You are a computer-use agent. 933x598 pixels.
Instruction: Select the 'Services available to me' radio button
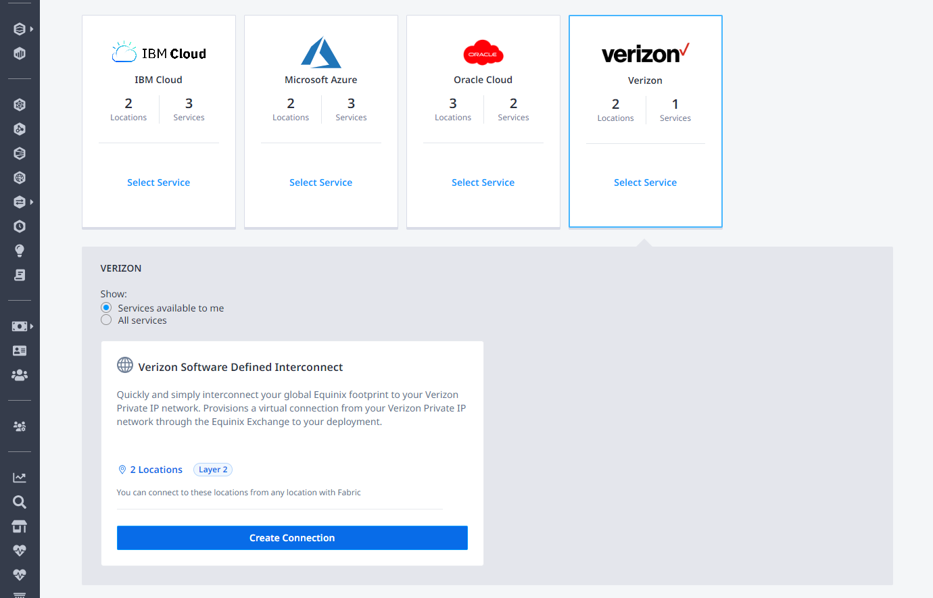click(x=106, y=307)
